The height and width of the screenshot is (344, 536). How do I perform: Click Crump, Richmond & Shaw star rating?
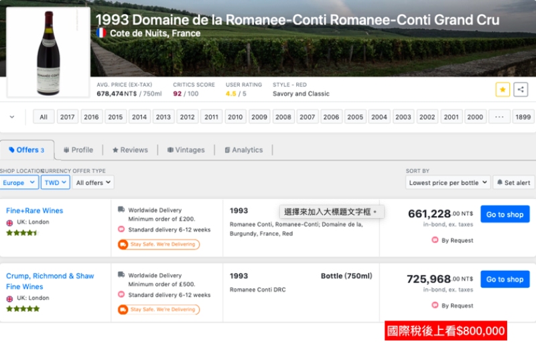pyautogui.click(x=23, y=308)
